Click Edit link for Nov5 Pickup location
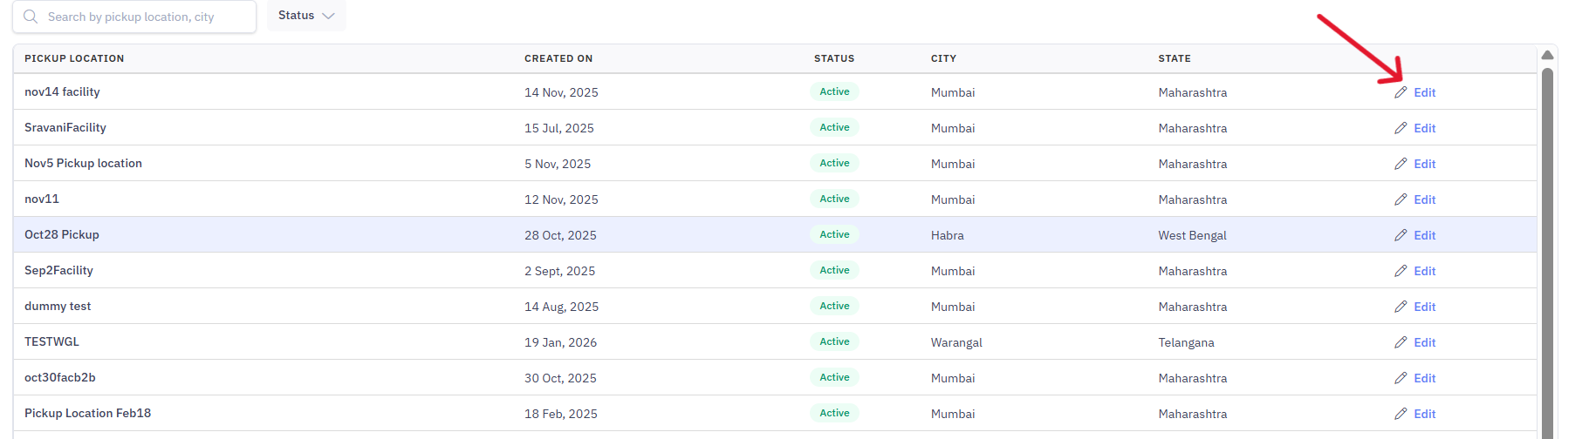 tap(1425, 164)
